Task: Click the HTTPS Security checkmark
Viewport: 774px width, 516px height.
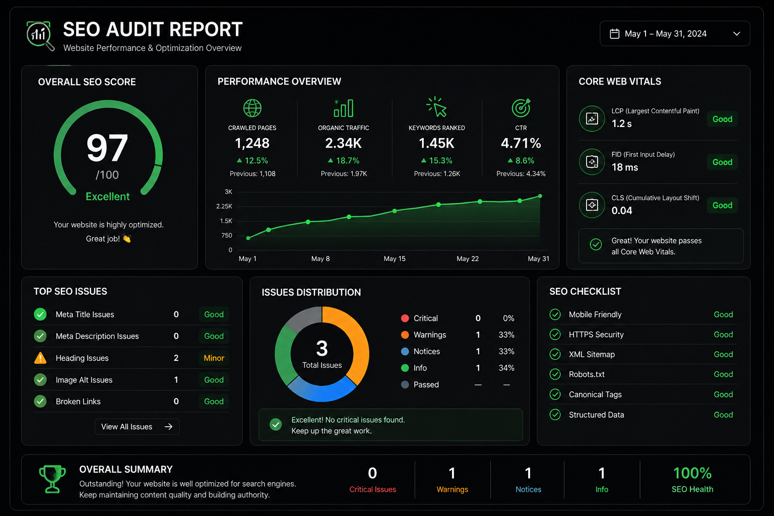Action: tap(555, 335)
